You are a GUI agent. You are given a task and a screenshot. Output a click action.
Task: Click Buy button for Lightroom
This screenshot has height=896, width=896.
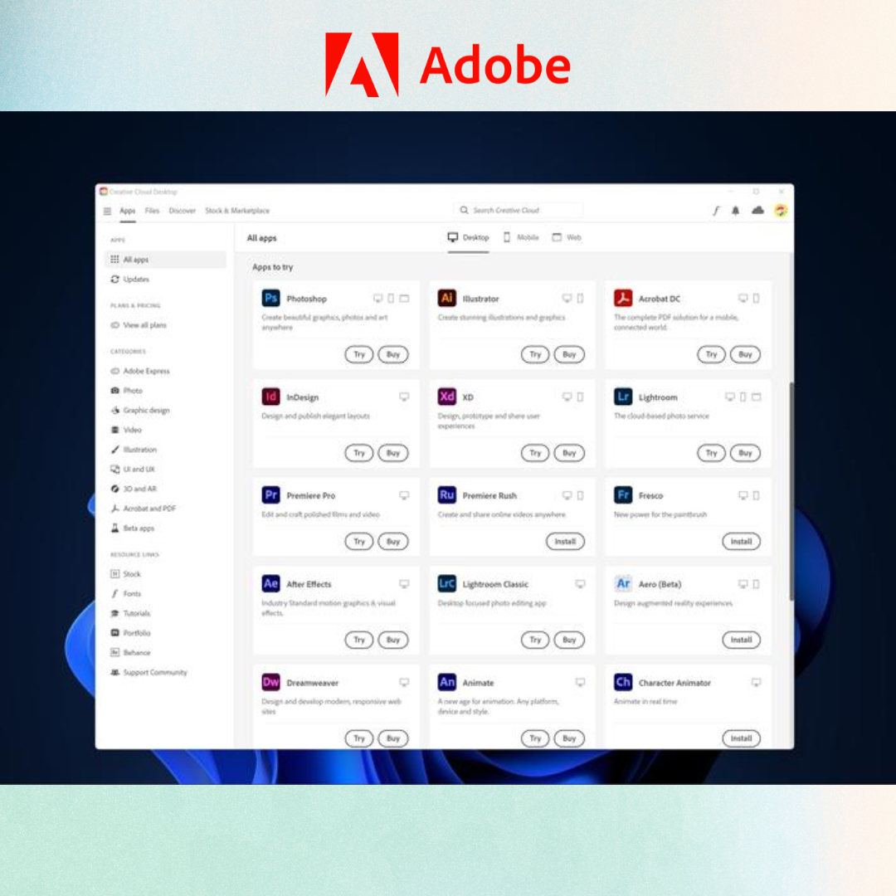click(745, 453)
